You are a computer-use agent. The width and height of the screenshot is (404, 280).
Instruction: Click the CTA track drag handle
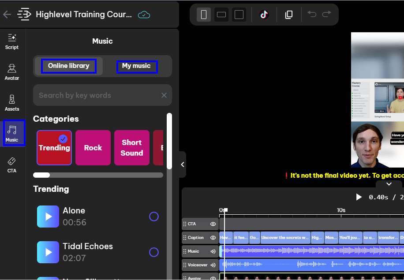coord(185,224)
